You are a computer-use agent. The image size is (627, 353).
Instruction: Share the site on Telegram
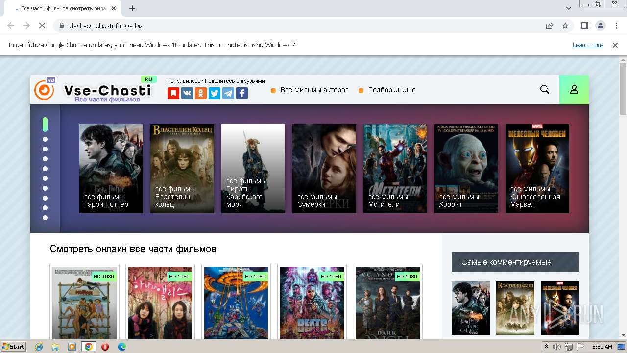pyautogui.click(x=228, y=93)
